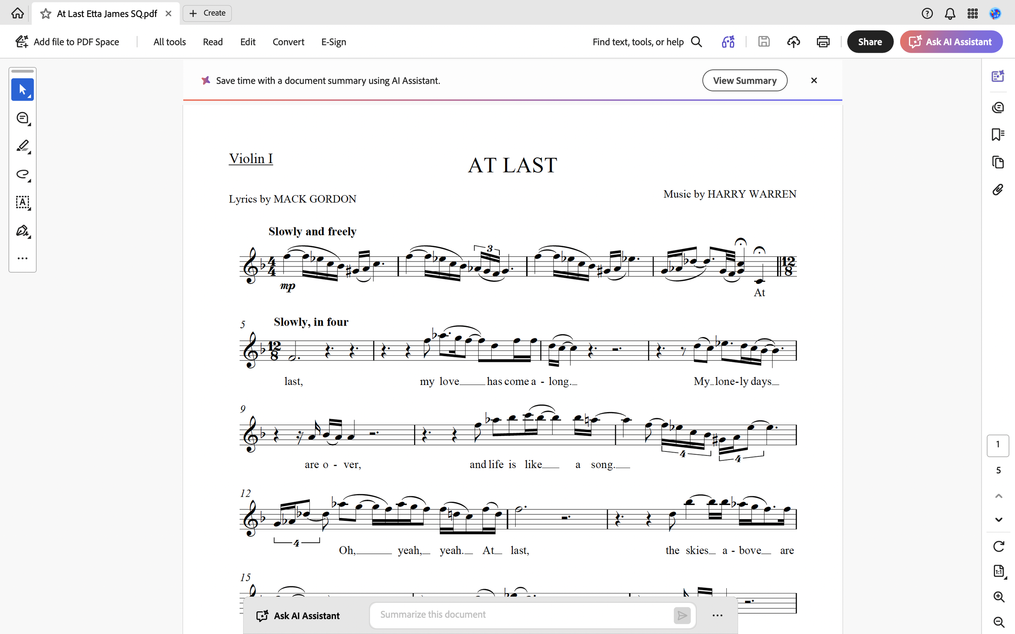Click the upload to cloud icon
The image size is (1015, 634).
(x=793, y=42)
